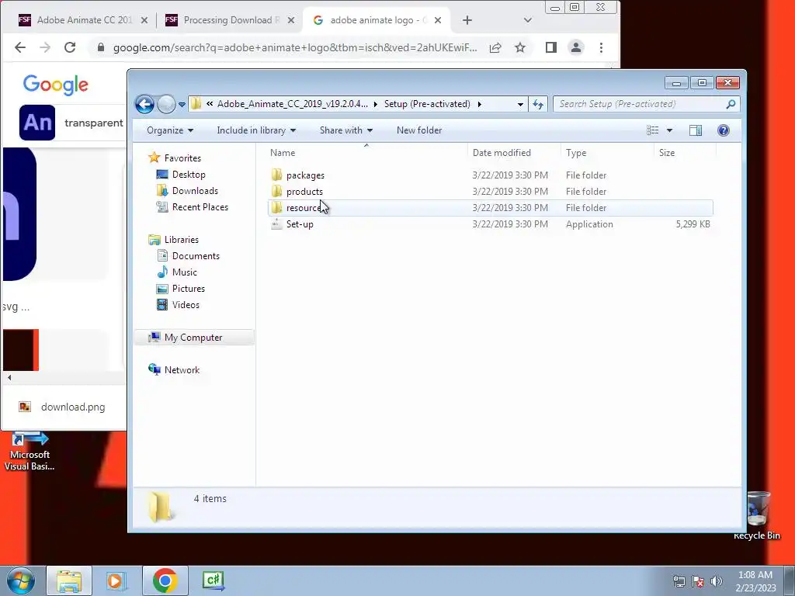This screenshot has height=596, width=795.
Task: Open a new Chrome tab
Action: click(x=467, y=20)
